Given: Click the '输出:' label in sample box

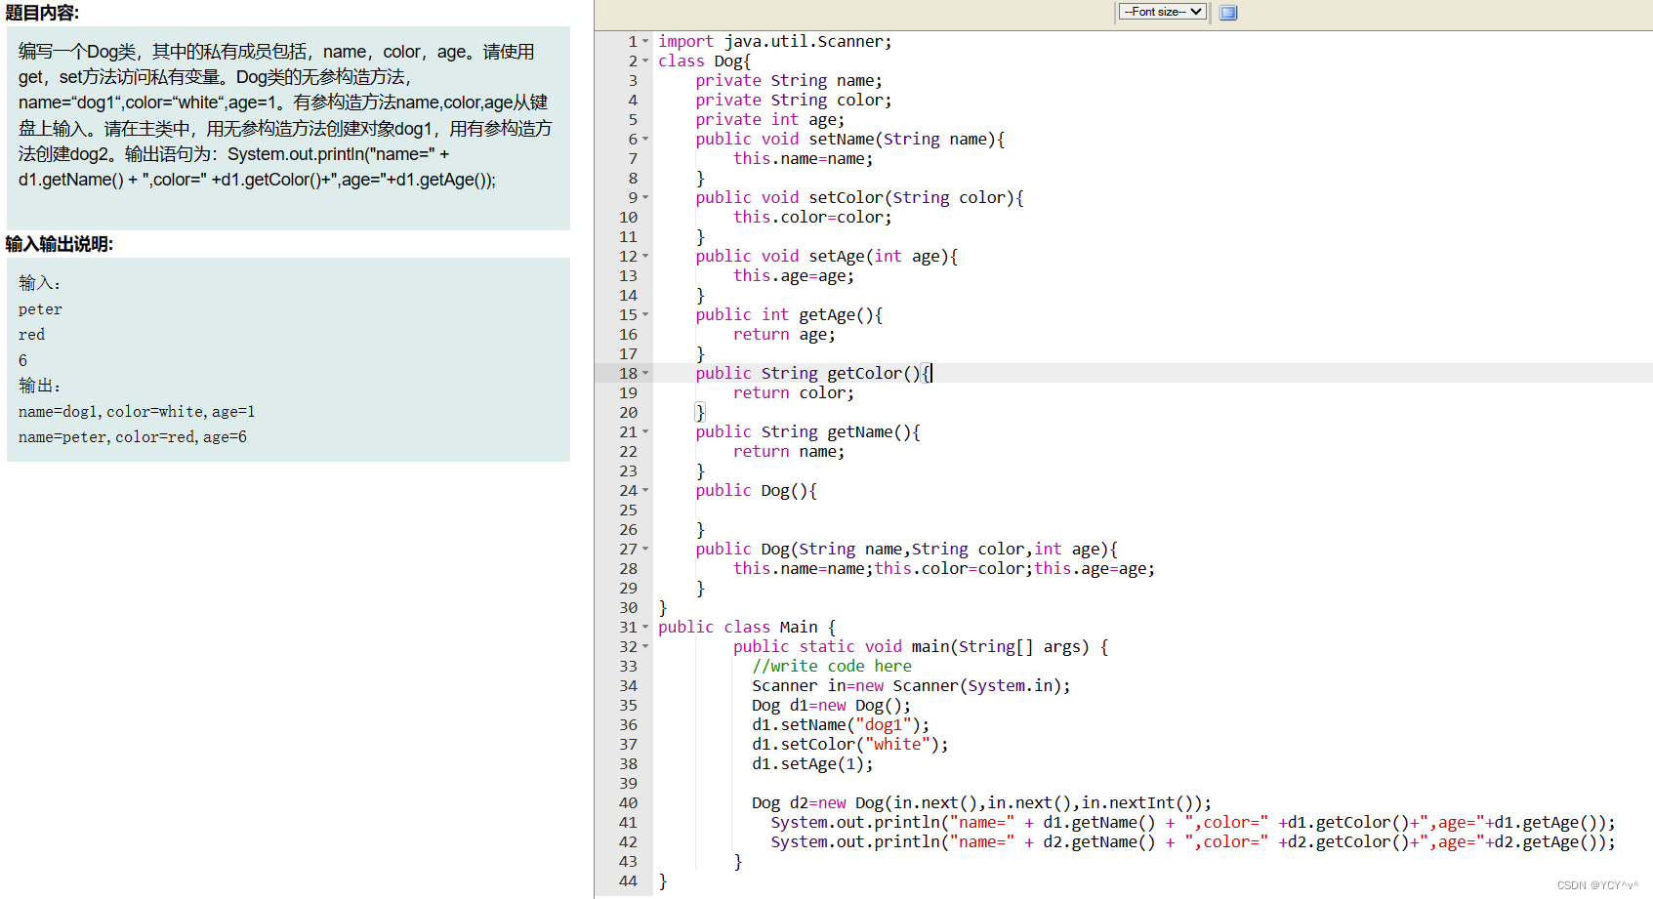Looking at the screenshot, I should (x=40, y=386).
